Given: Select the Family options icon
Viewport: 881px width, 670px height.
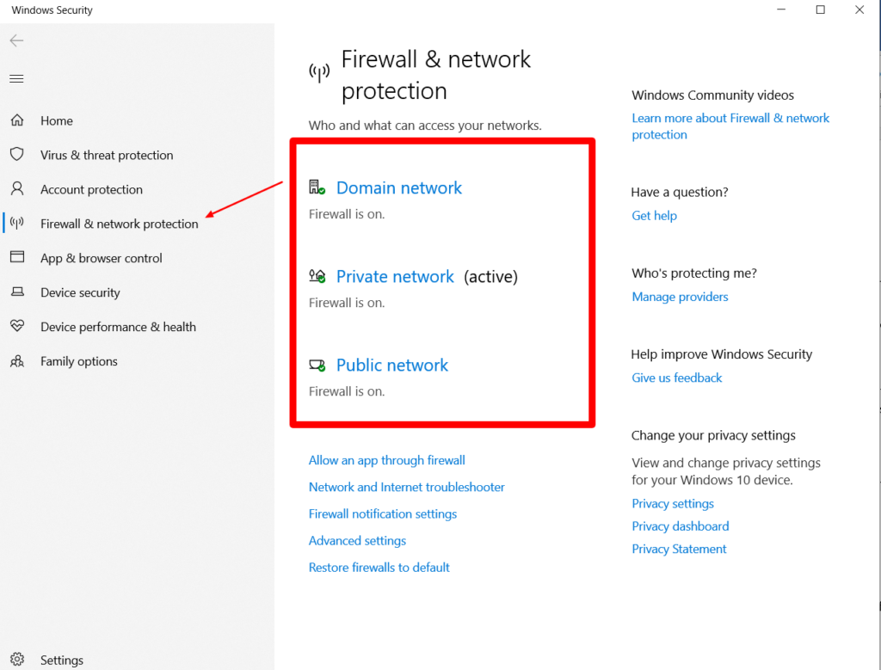Looking at the screenshot, I should pyautogui.click(x=18, y=361).
